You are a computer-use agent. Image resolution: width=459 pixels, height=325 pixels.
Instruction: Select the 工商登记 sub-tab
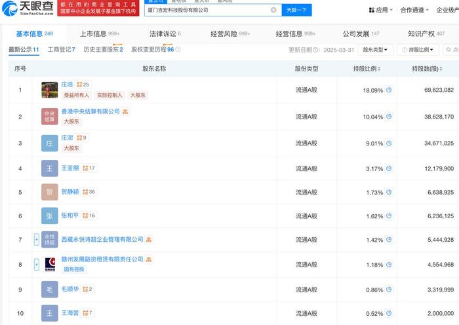click(x=62, y=49)
